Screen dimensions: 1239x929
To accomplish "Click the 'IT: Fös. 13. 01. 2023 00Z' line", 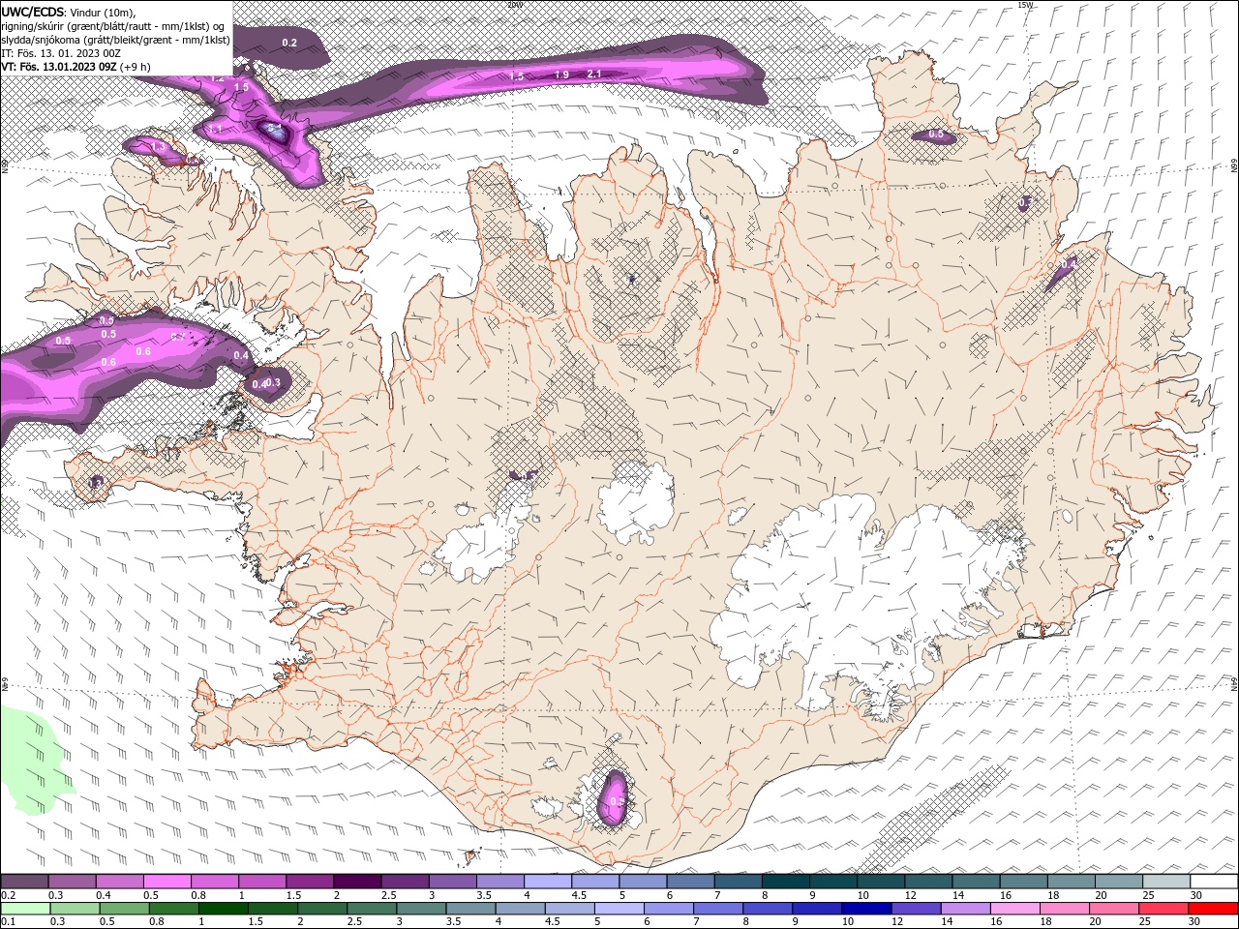I will pos(61,53).
